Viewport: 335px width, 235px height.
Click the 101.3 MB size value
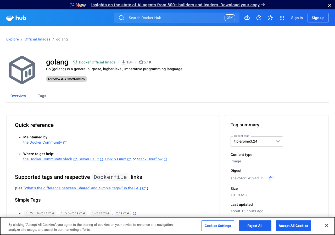pos(238,195)
